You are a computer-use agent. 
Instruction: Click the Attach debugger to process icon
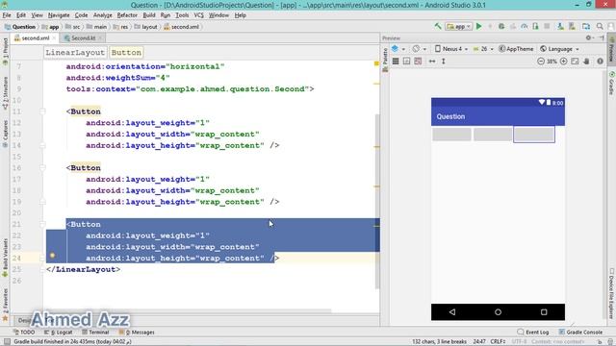535,26
